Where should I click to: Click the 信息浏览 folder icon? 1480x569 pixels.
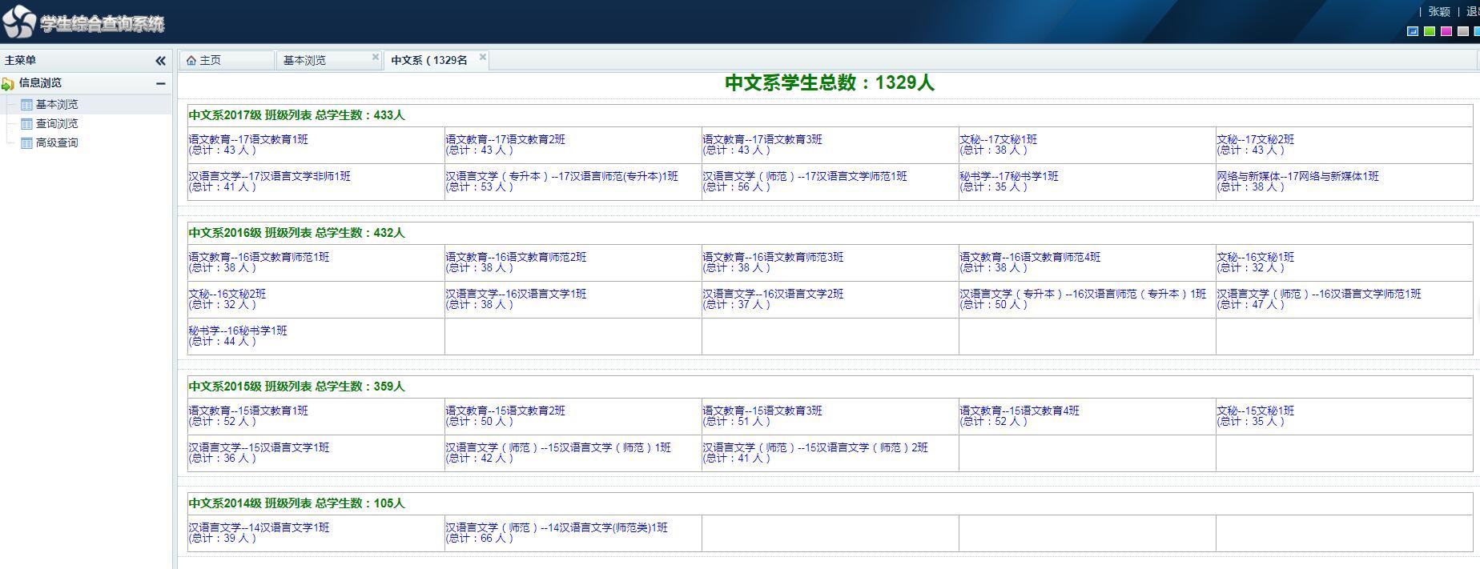point(8,83)
